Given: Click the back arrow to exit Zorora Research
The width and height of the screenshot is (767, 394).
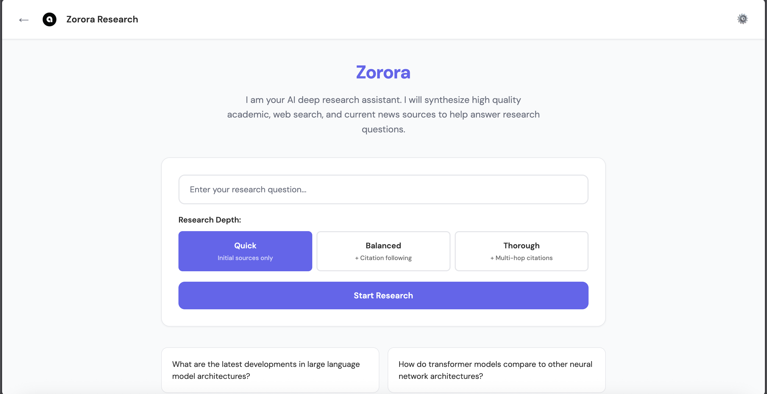Looking at the screenshot, I should click(x=23, y=20).
